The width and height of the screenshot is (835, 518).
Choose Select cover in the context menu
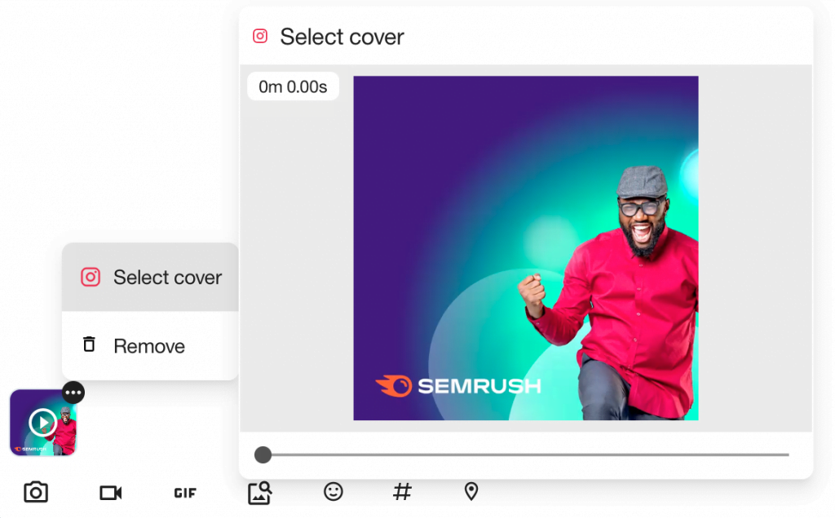[150, 277]
